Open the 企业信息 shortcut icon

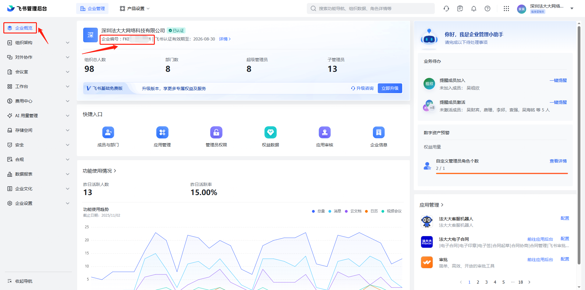379,132
